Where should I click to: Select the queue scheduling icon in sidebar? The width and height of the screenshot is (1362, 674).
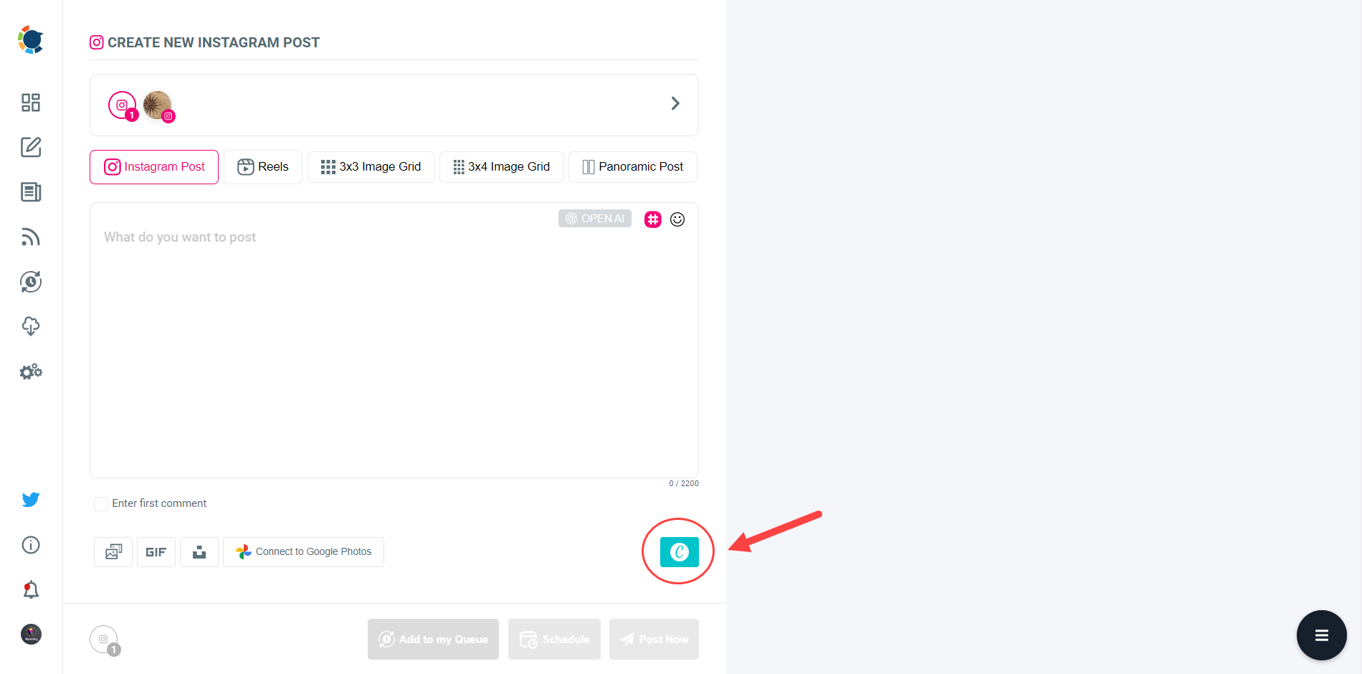coord(30,282)
